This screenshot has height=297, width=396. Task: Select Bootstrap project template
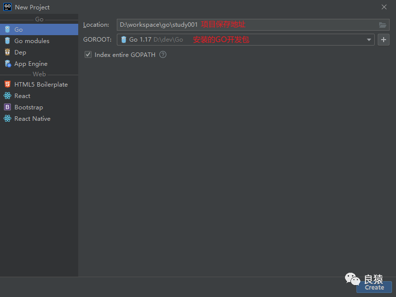(x=39, y=107)
